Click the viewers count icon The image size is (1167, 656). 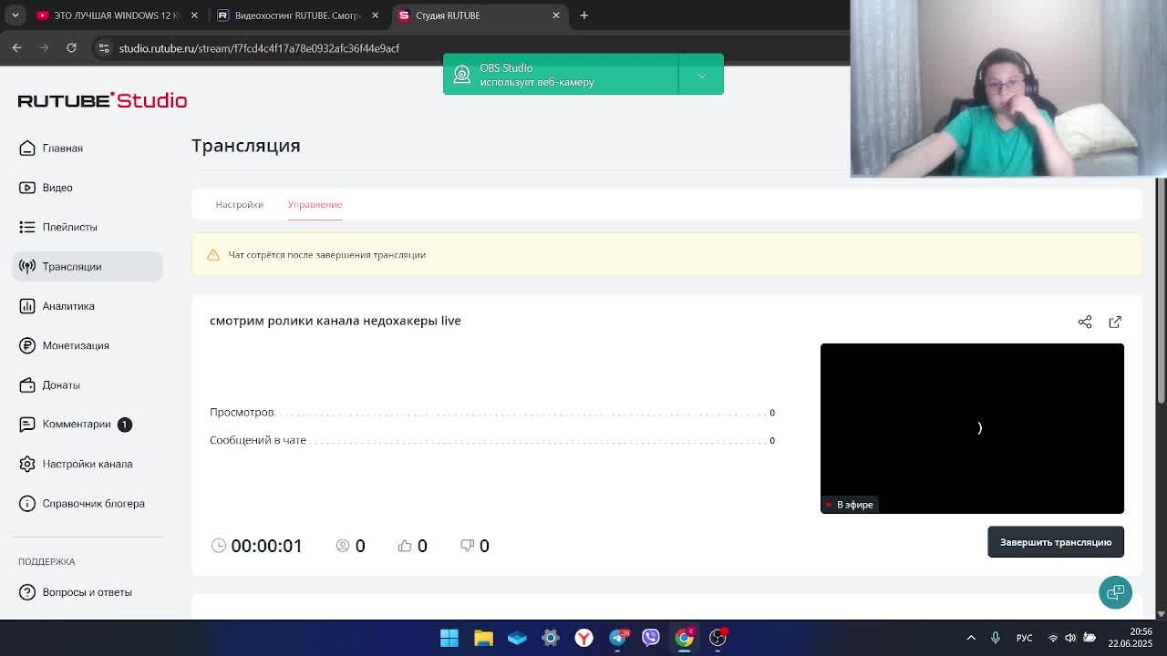pos(343,545)
